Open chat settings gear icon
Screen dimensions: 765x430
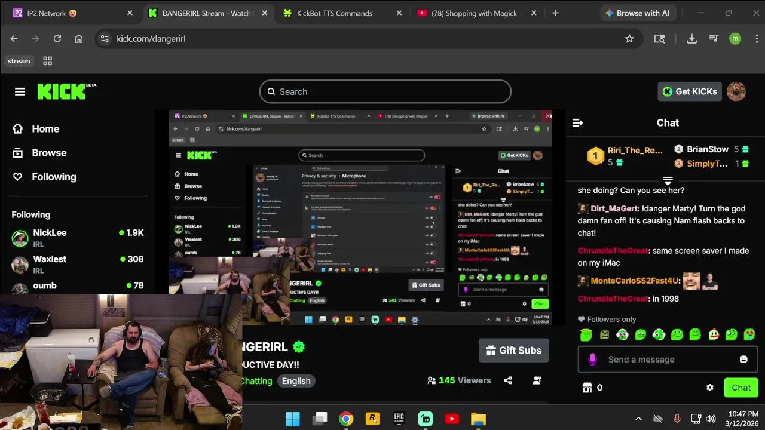710,388
